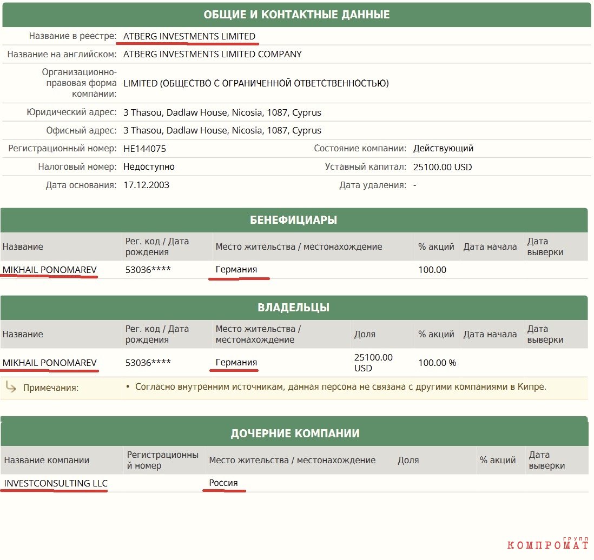Click the ВЛАДЕЛЬЦЫ section header
The image size is (594, 560).
[294, 308]
